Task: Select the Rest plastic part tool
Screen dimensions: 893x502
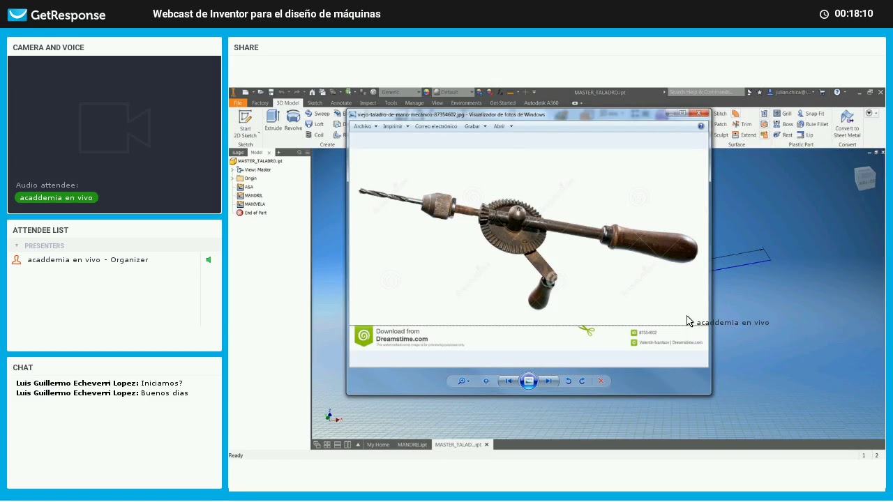Action: coord(783,135)
